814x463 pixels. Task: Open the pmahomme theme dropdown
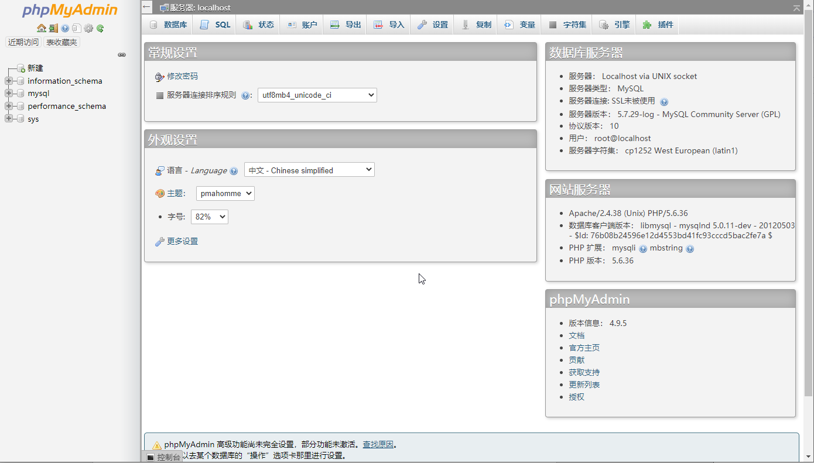pyautogui.click(x=225, y=193)
